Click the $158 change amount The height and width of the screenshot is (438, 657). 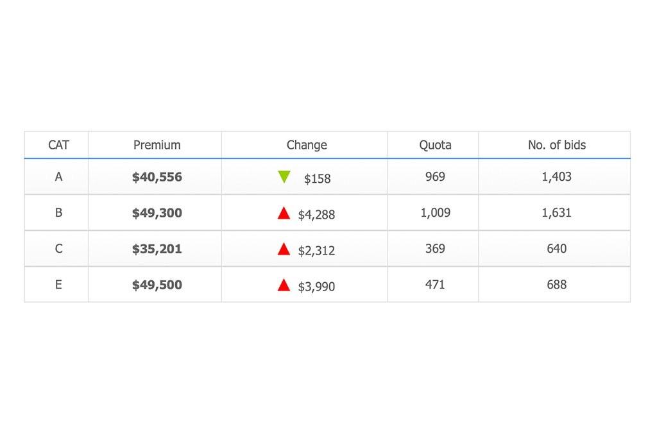tap(317, 179)
